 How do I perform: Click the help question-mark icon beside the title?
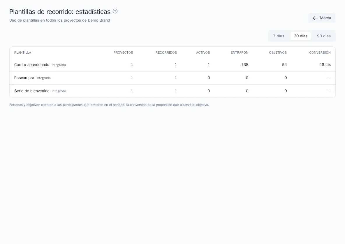tap(115, 11)
